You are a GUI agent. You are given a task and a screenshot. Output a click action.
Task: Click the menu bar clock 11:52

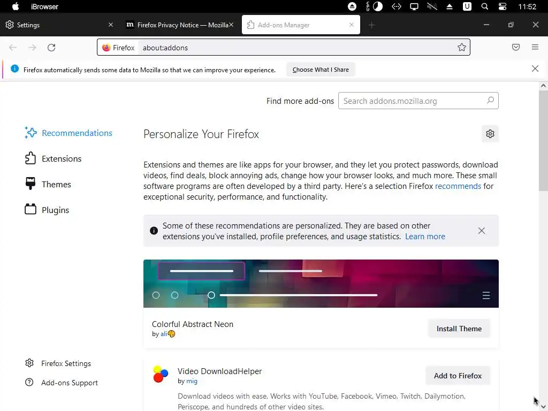(527, 6)
